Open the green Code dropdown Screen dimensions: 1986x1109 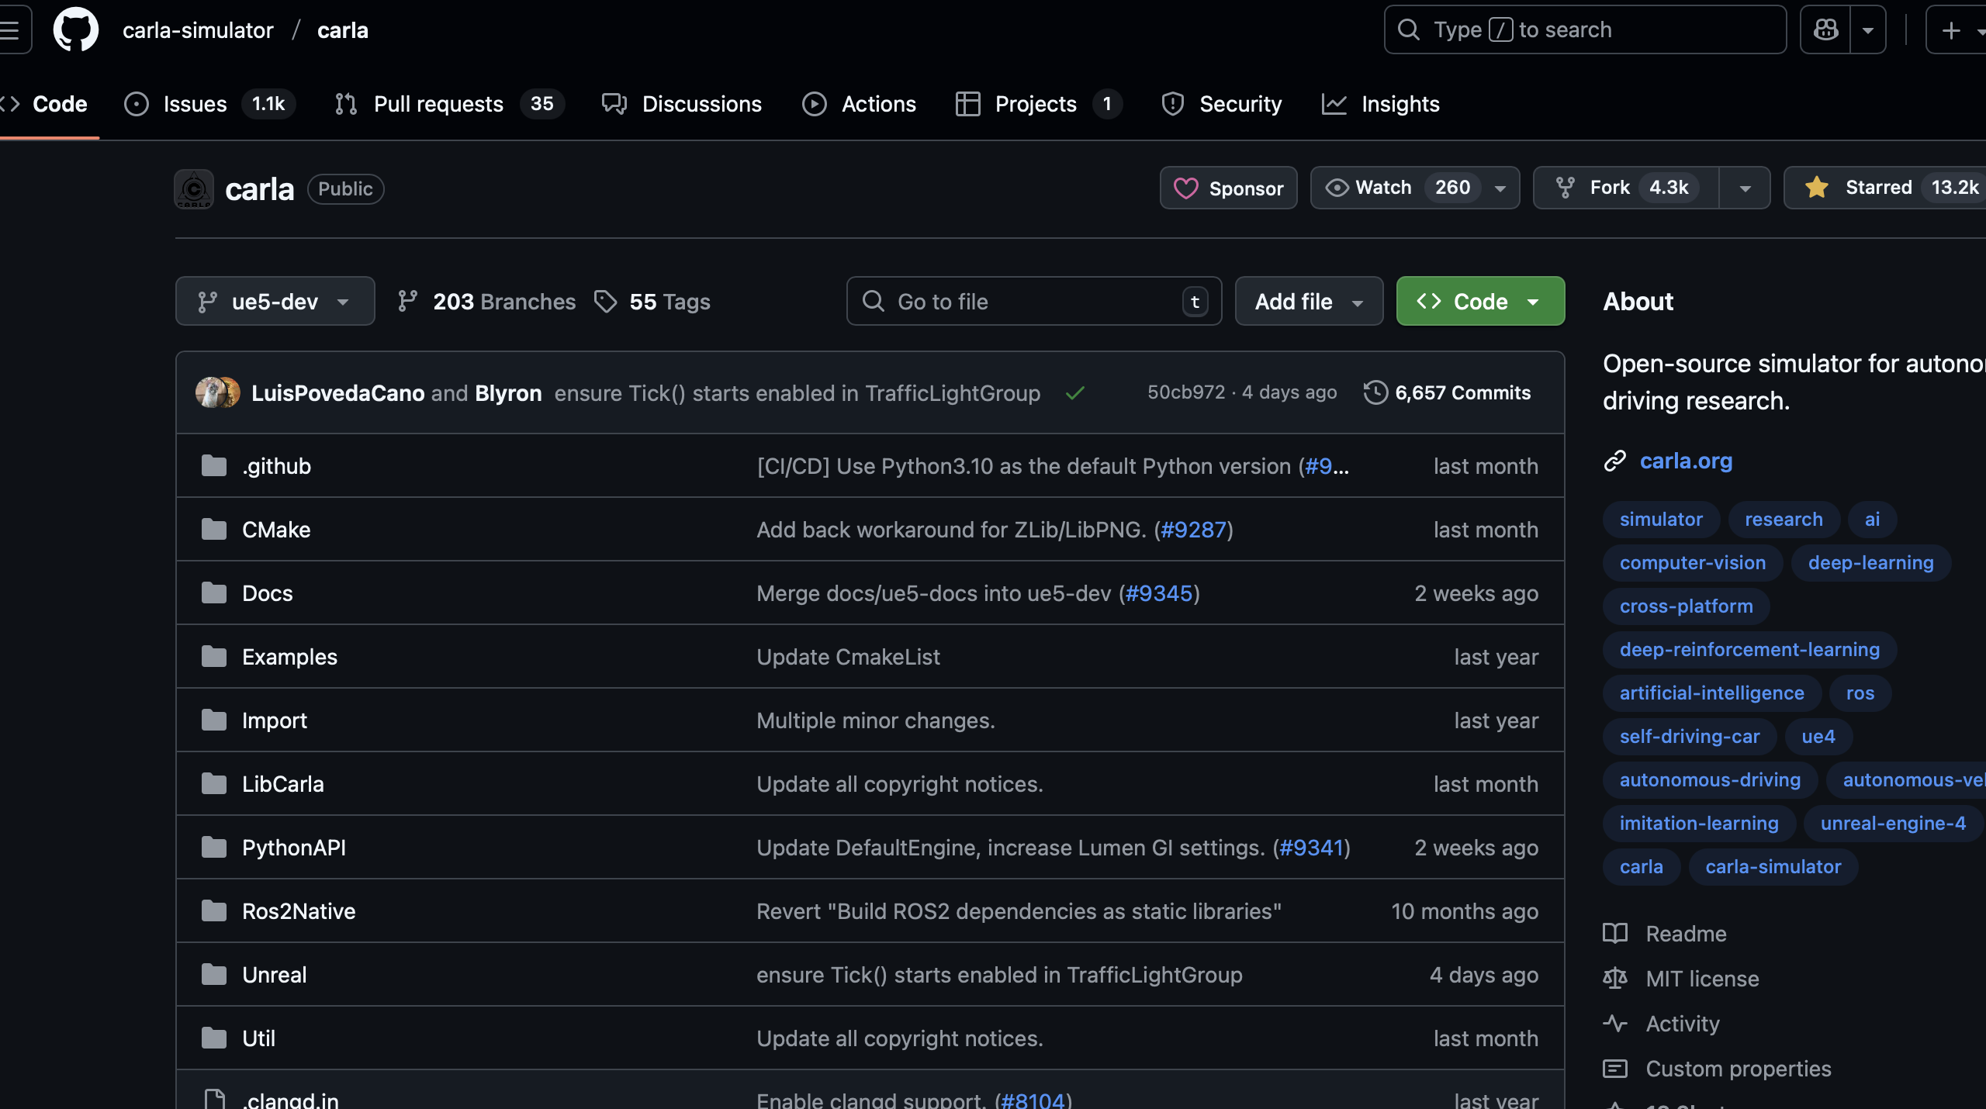[x=1479, y=302]
